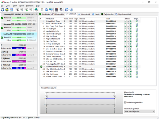
Task: Open the Súgó menu
Action: (38, 6)
